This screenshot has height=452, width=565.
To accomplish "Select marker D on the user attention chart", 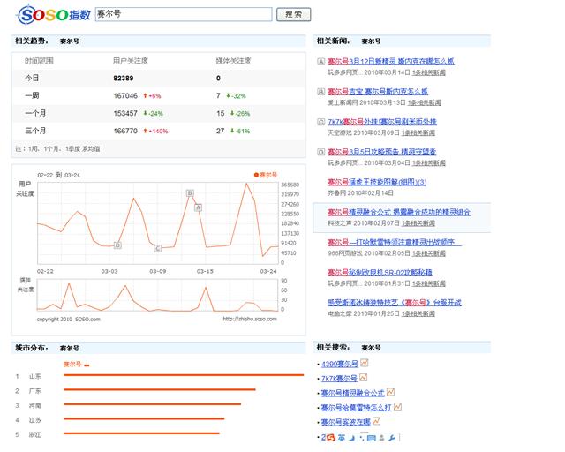I will point(117,245).
